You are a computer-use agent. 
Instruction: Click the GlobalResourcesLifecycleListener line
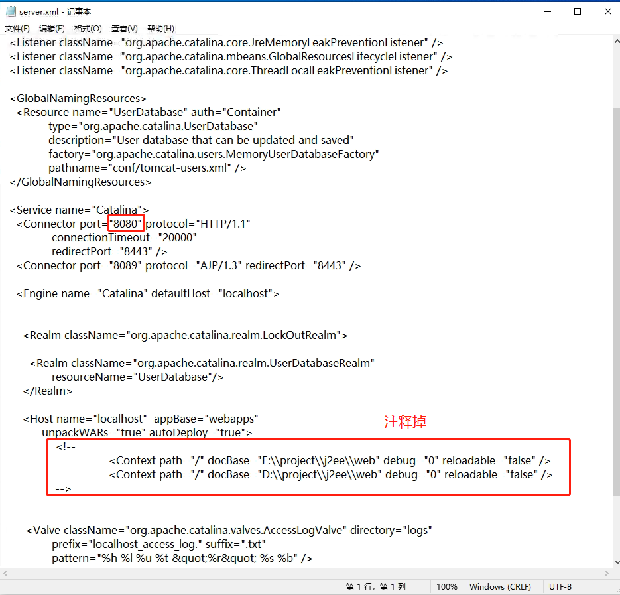pyautogui.click(x=231, y=56)
